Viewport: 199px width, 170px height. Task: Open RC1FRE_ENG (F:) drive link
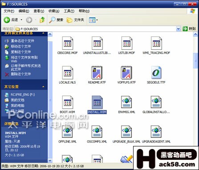[x=20, y=95]
